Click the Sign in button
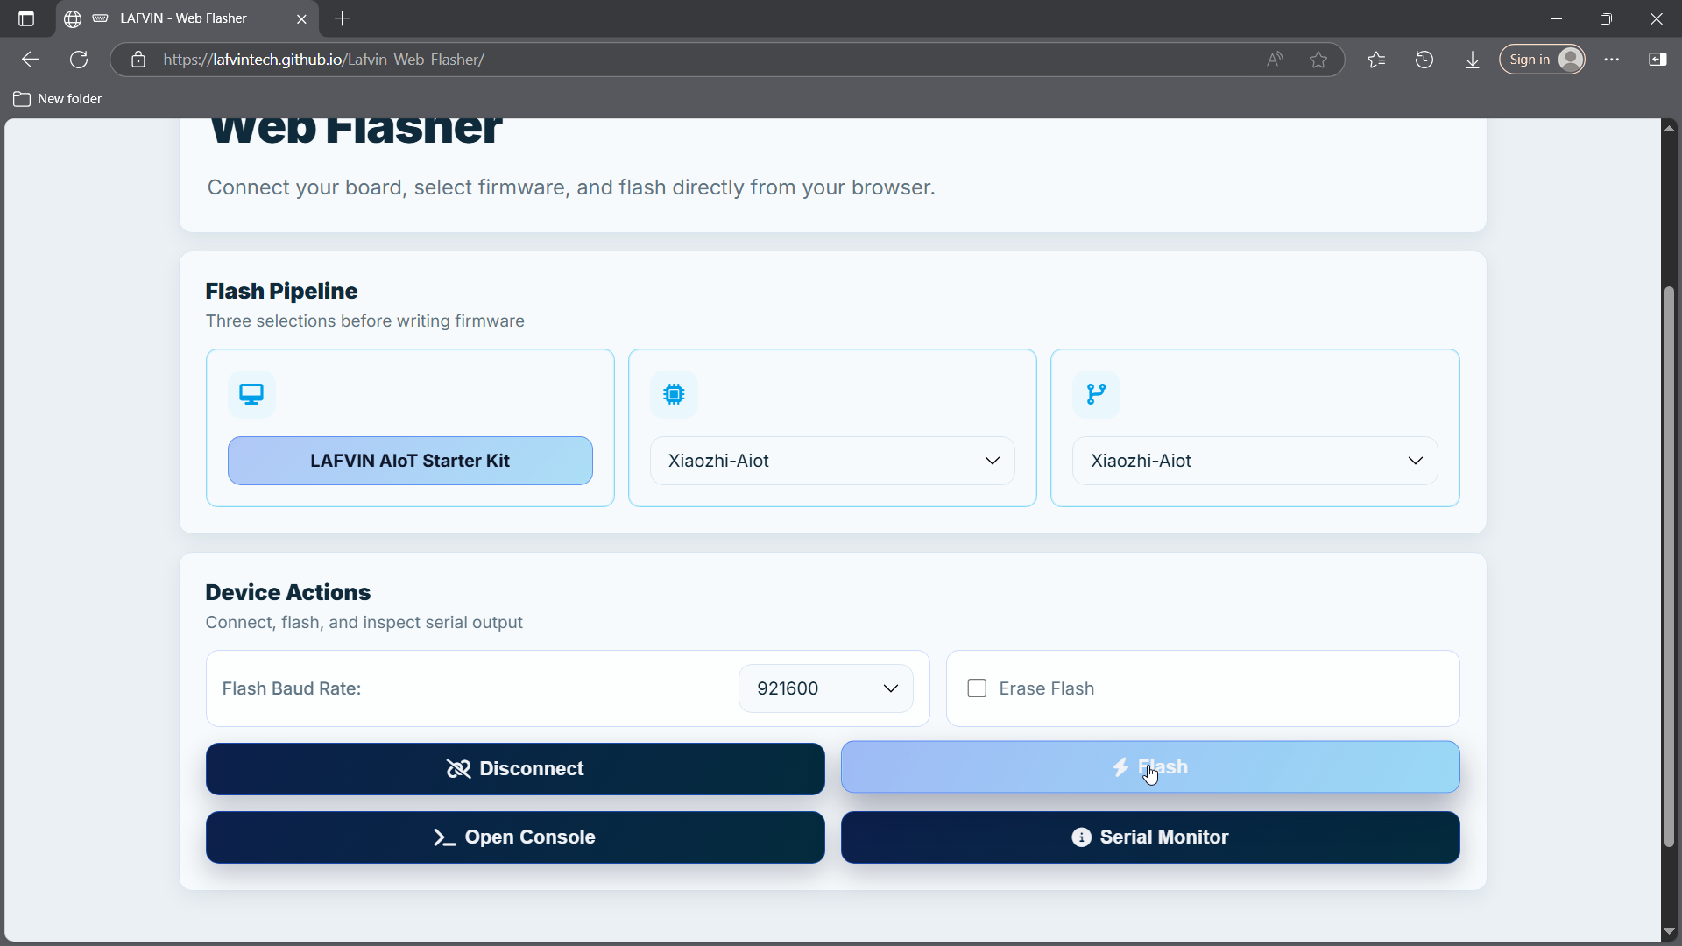The width and height of the screenshot is (1682, 946). point(1542,60)
